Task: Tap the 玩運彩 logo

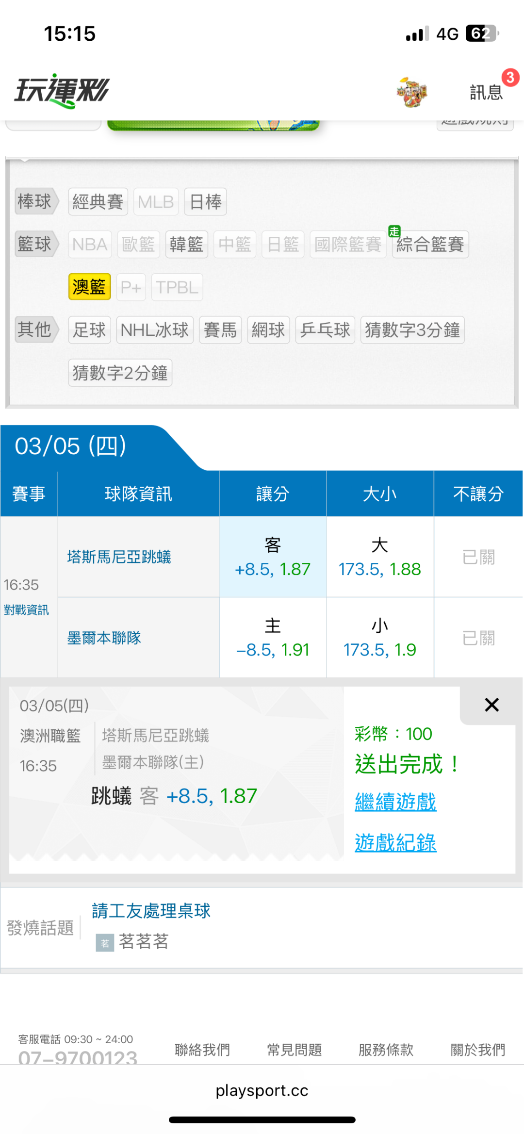Action: [62, 91]
